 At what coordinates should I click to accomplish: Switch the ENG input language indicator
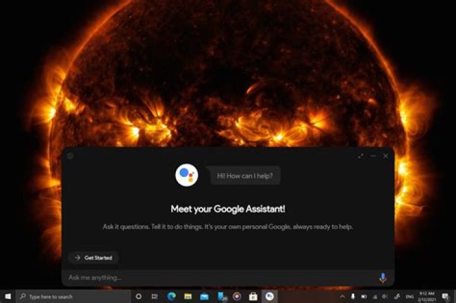[410, 297]
